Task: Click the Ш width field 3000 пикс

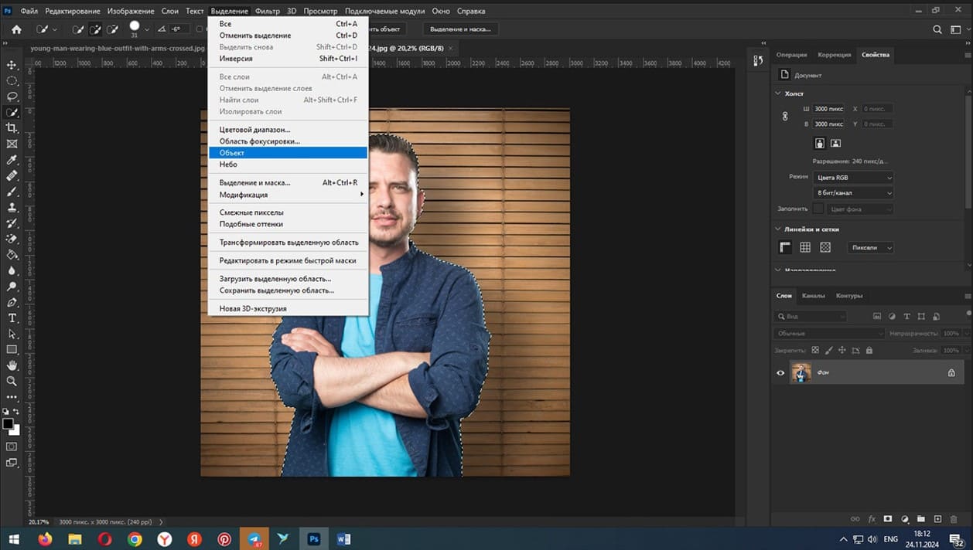Action: (828, 109)
